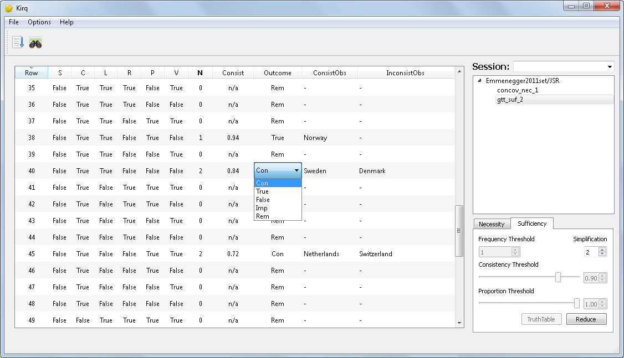Collapse the Emmenegger2011set/JSR tree node
The height and width of the screenshot is (358, 624).
click(x=479, y=81)
